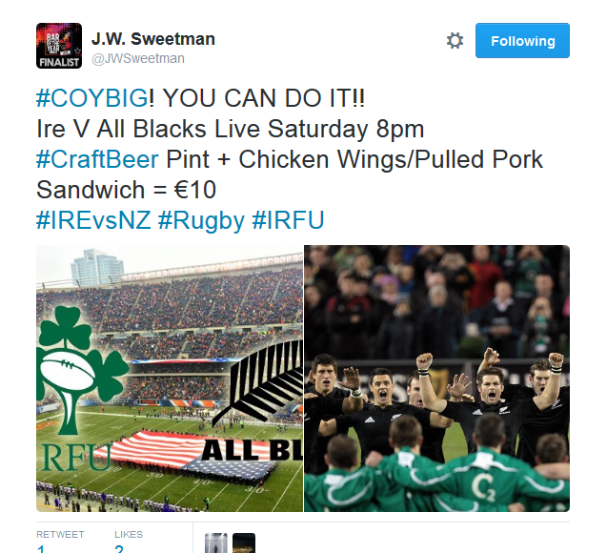The height and width of the screenshot is (553, 607).
Task: Click the 'Ire V All Blacks Live Saturday' text
Action: pos(202,129)
